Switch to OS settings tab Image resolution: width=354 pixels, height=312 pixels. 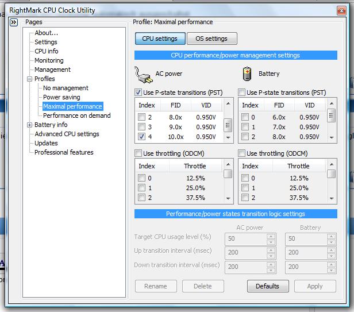click(211, 38)
